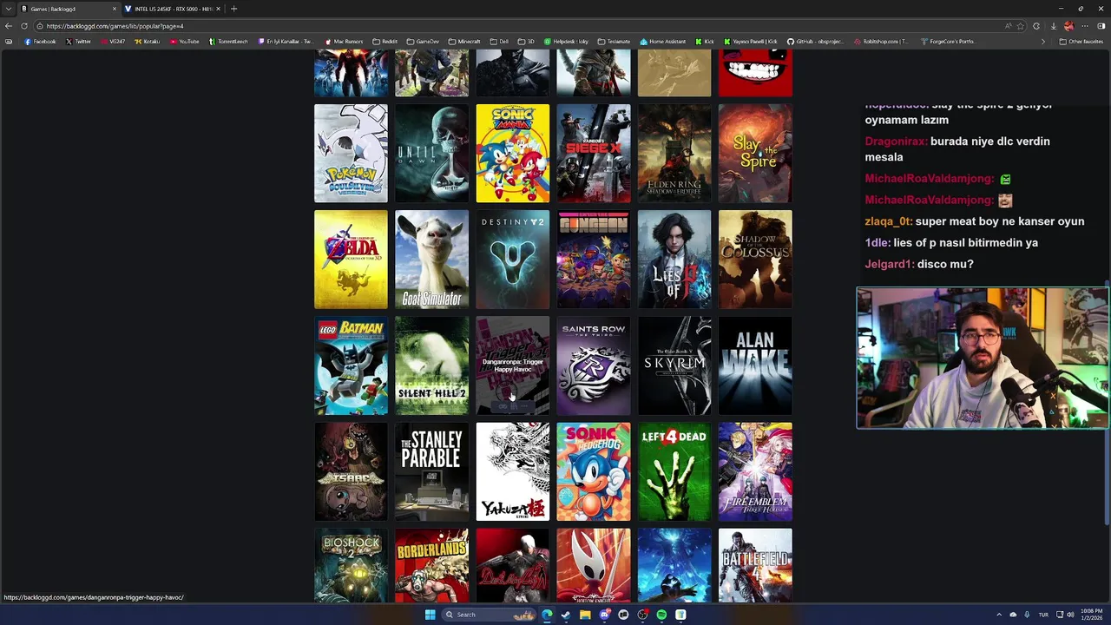The width and height of the screenshot is (1111, 625).
Task: Open the Sonic the Hedgehog cover
Action: pos(594,471)
